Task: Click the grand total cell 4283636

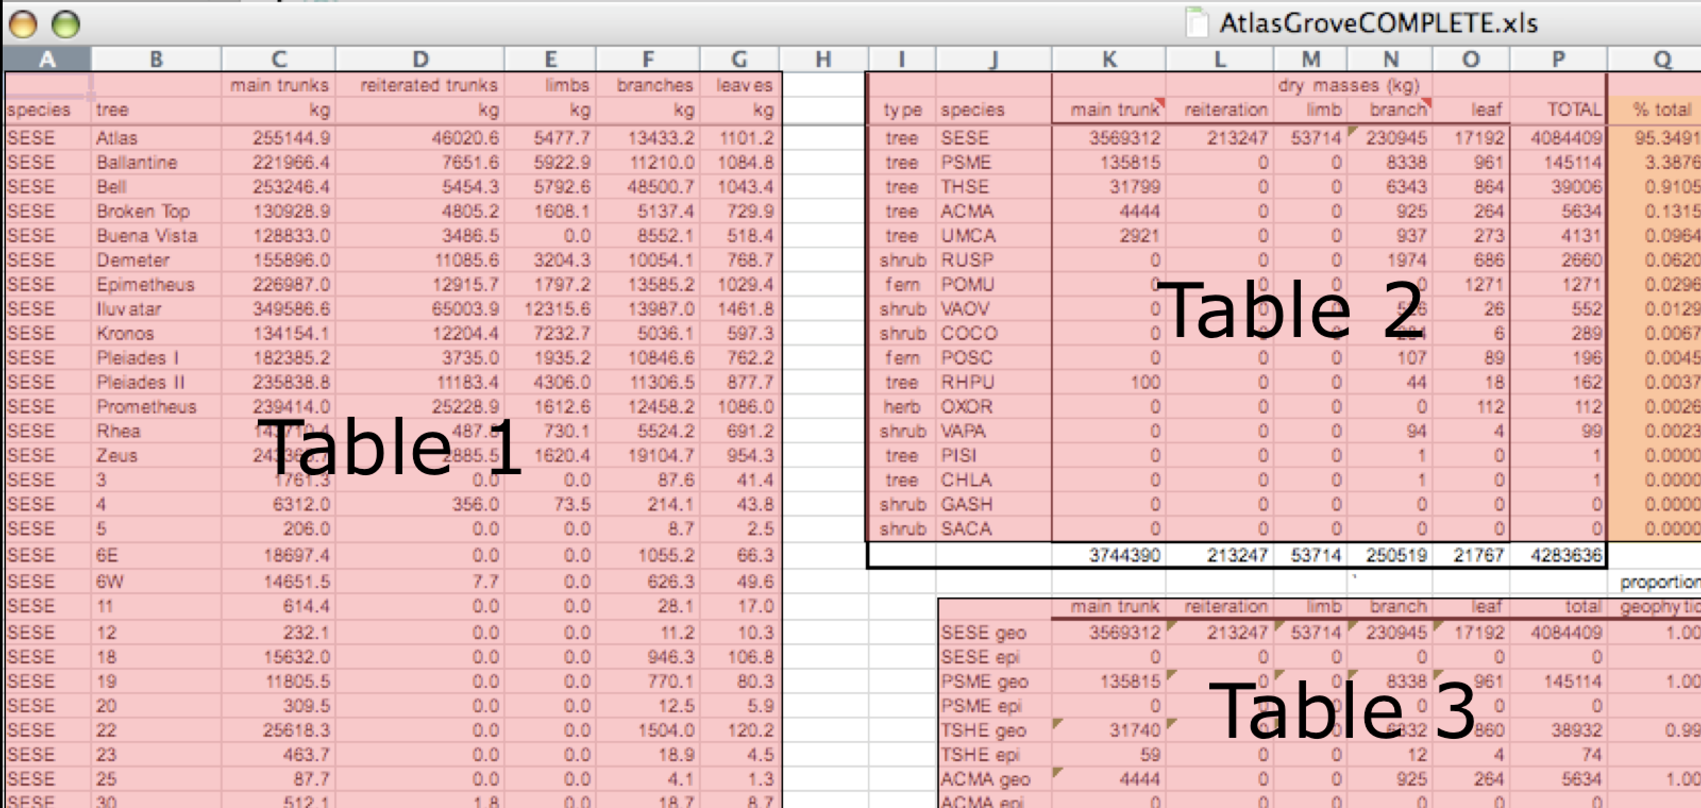Action: click(1565, 555)
